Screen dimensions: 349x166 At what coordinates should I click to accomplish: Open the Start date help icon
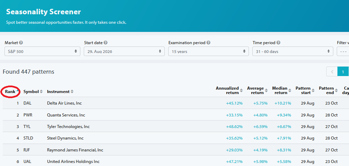(106, 43)
